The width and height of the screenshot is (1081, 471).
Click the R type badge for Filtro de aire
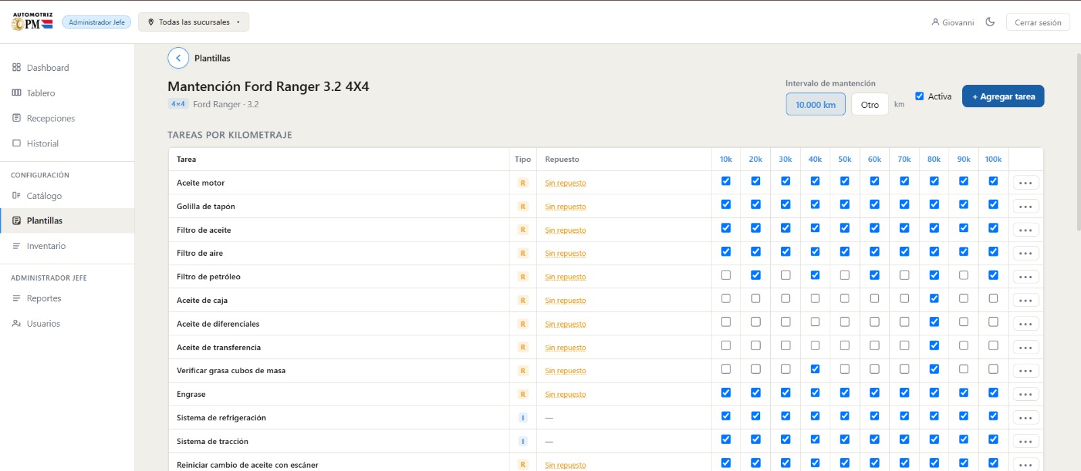[x=522, y=253]
